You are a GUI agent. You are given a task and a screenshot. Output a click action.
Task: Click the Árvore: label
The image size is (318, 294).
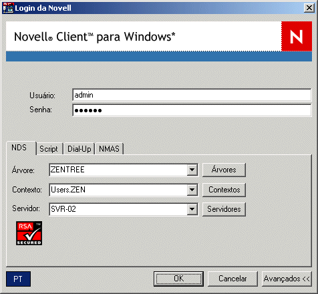pyautogui.click(x=23, y=170)
